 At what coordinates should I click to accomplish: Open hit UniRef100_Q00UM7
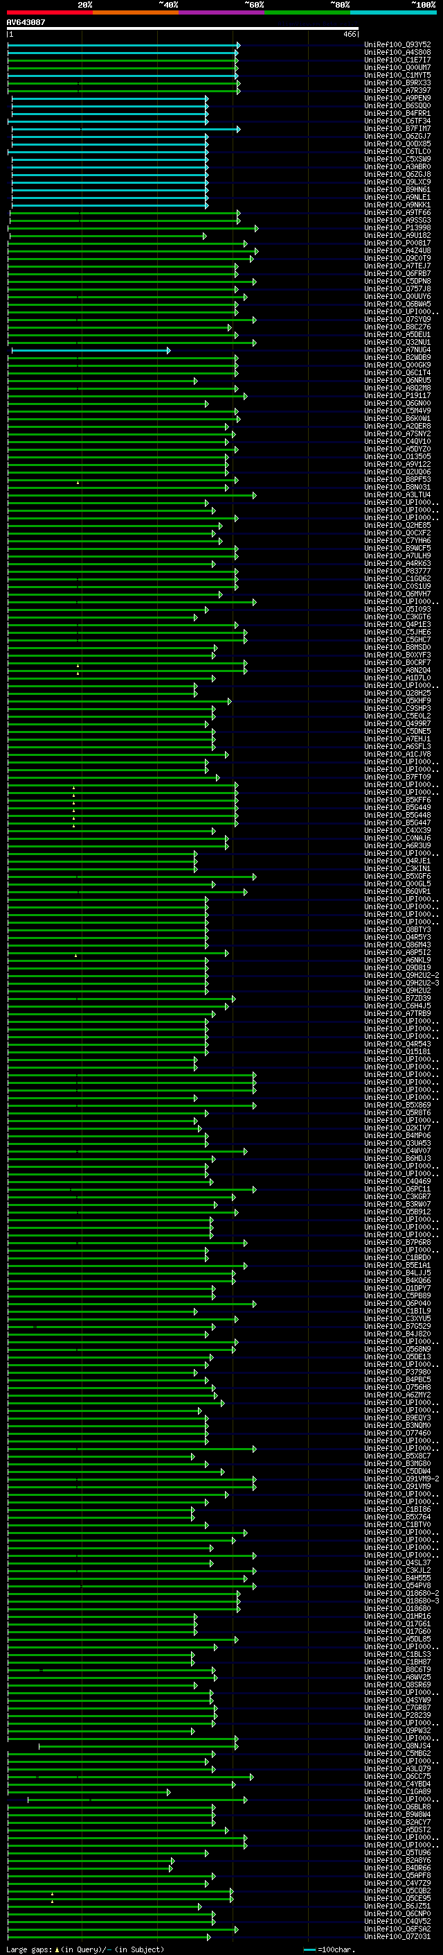[397, 67]
